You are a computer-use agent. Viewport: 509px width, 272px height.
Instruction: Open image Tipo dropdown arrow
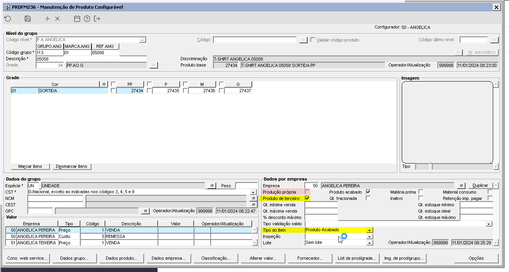tap(496, 167)
